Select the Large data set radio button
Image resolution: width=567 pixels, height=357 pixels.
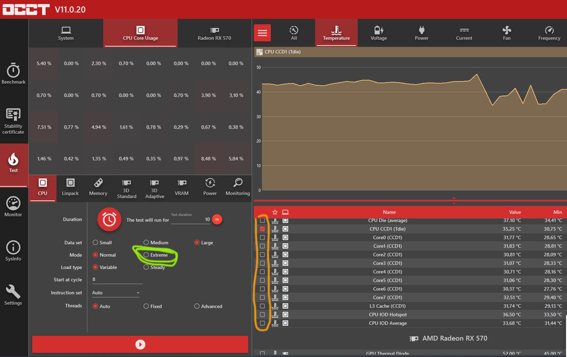point(197,243)
